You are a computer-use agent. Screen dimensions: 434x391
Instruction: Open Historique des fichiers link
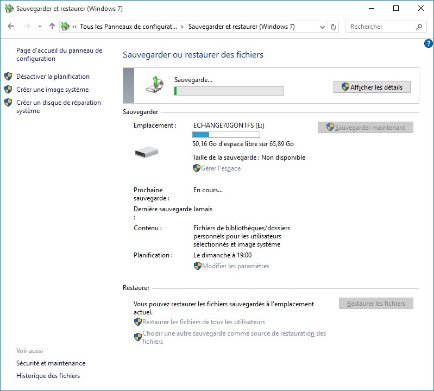tap(48, 375)
